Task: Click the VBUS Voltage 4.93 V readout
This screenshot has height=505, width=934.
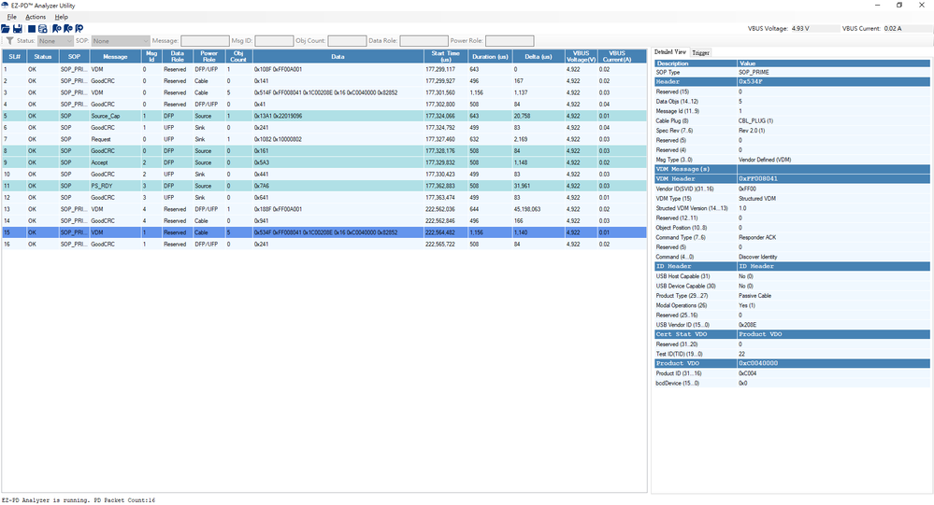Action: coord(779,29)
